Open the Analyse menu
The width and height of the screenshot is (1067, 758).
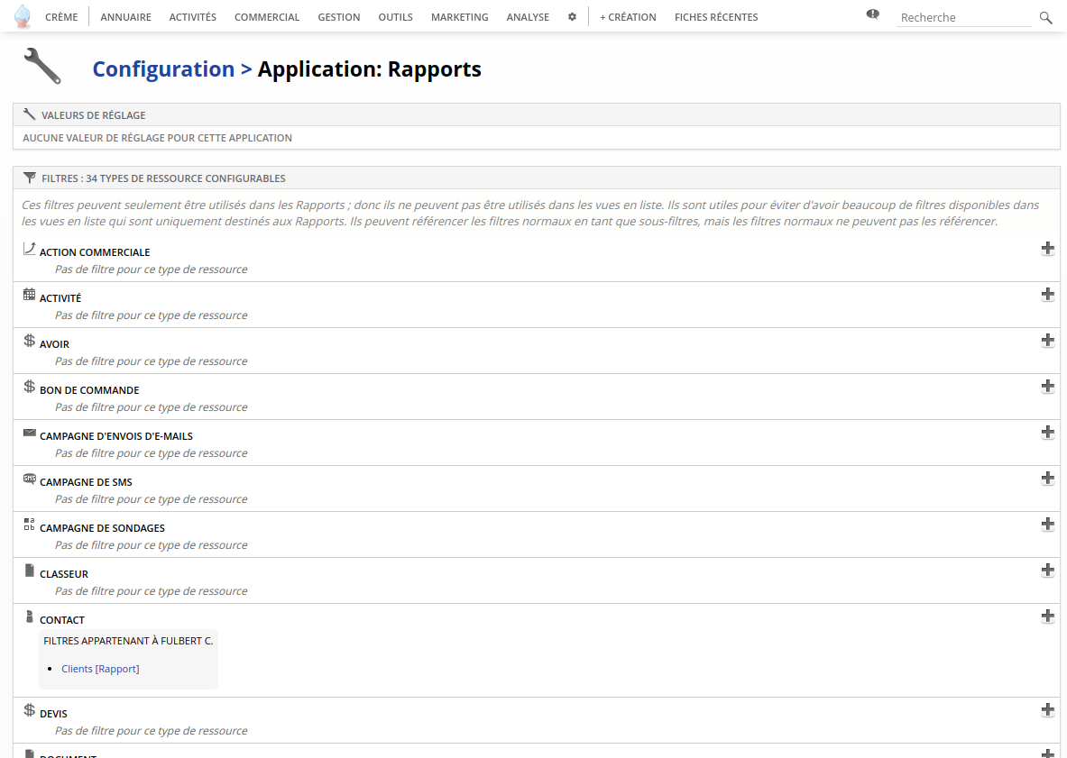(x=528, y=17)
